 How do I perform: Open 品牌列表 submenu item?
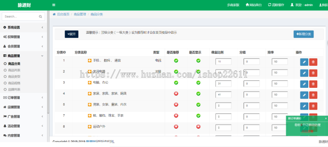pos(14,90)
